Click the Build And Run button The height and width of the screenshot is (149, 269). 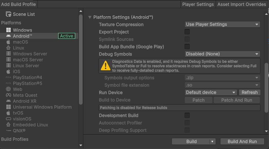click(242, 142)
